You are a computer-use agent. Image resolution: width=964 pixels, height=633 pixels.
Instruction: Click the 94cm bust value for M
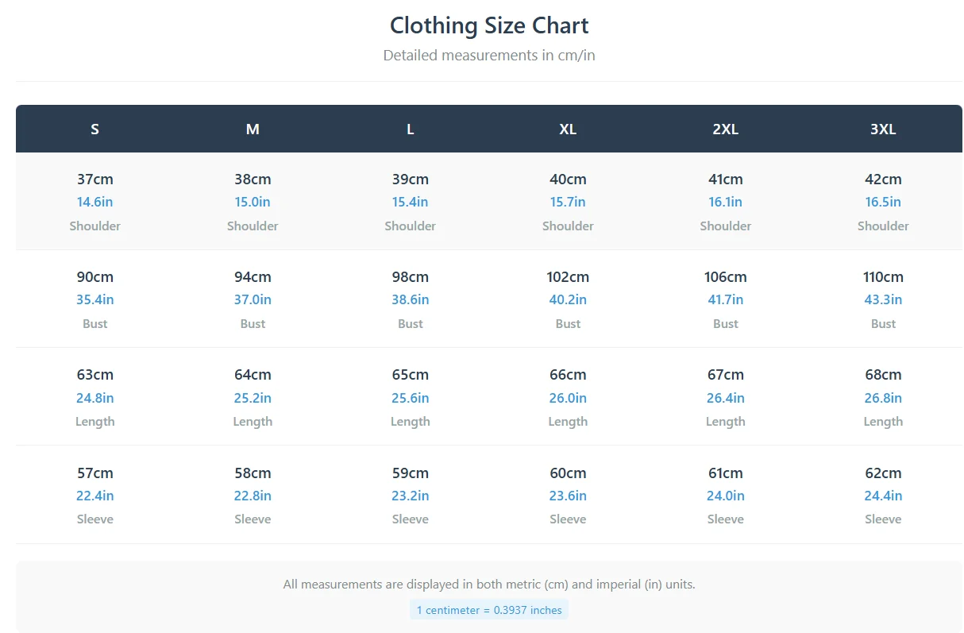click(x=253, y=277)
